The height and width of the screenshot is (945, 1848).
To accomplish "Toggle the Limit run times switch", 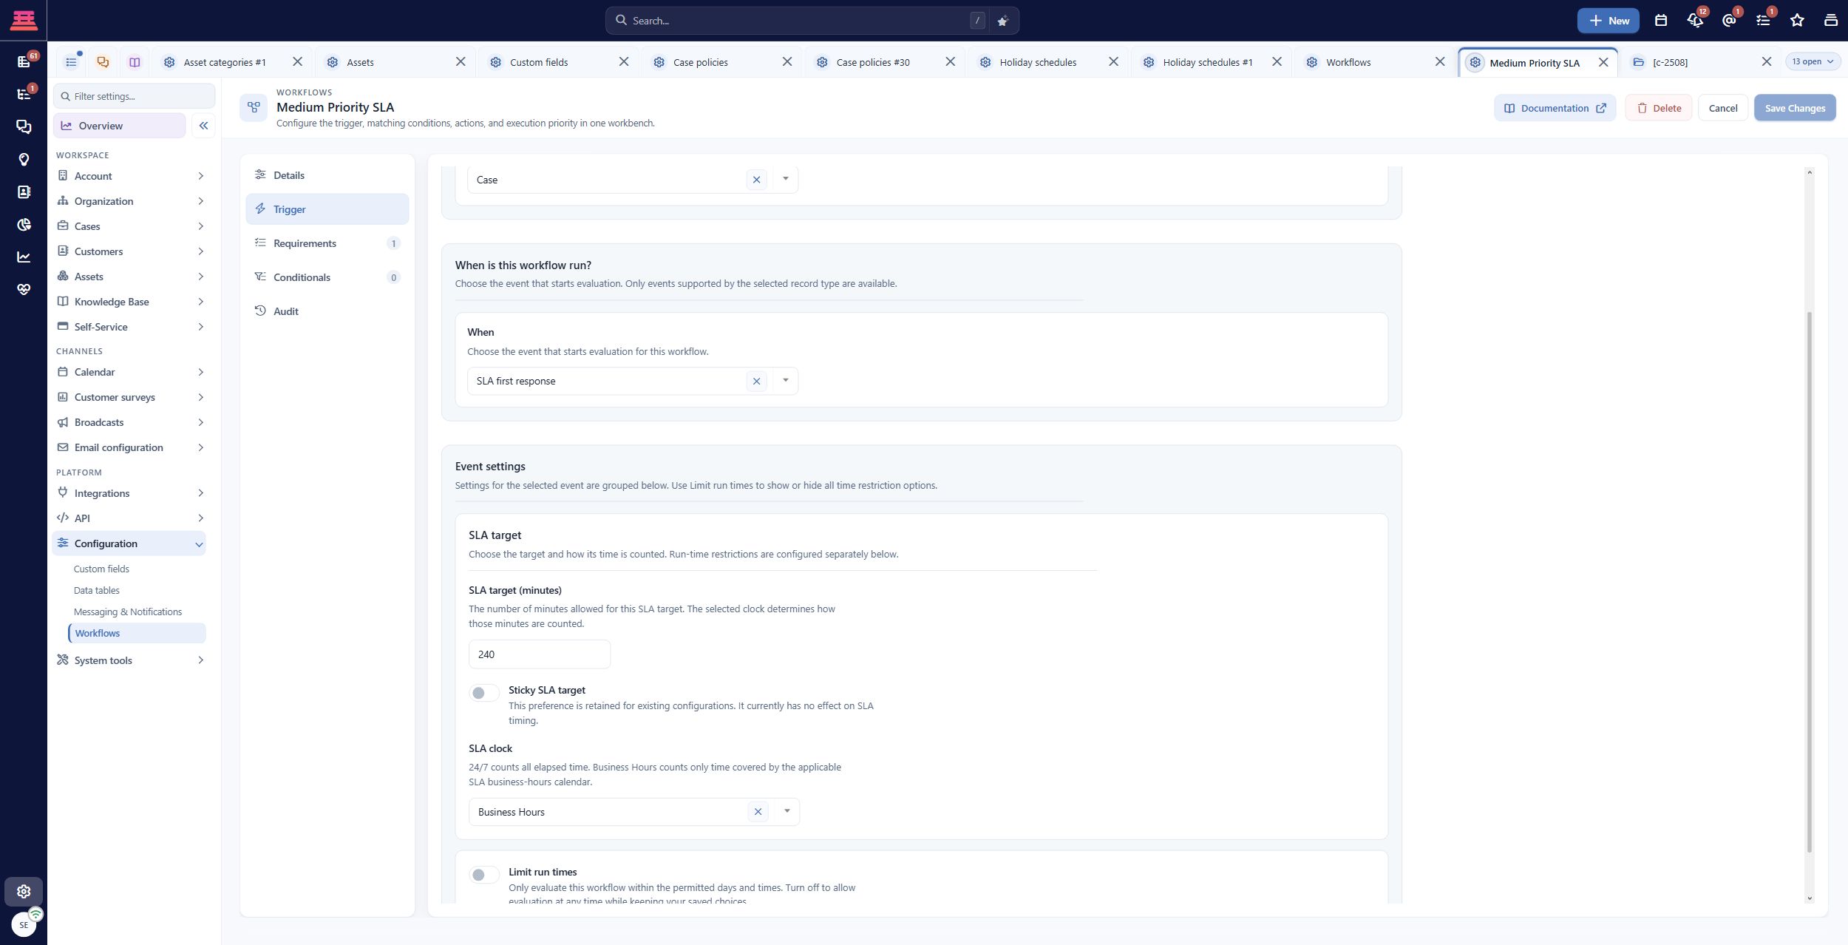I will point(484,875).
